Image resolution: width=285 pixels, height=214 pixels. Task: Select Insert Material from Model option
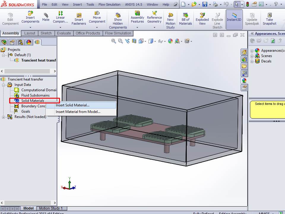pos(78,112)
